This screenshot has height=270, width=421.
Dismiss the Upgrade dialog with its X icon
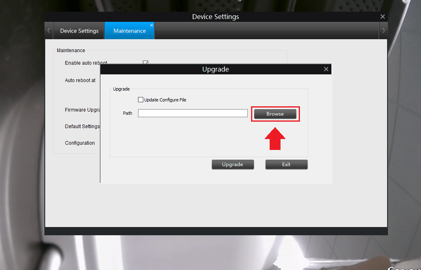point(326,69)
